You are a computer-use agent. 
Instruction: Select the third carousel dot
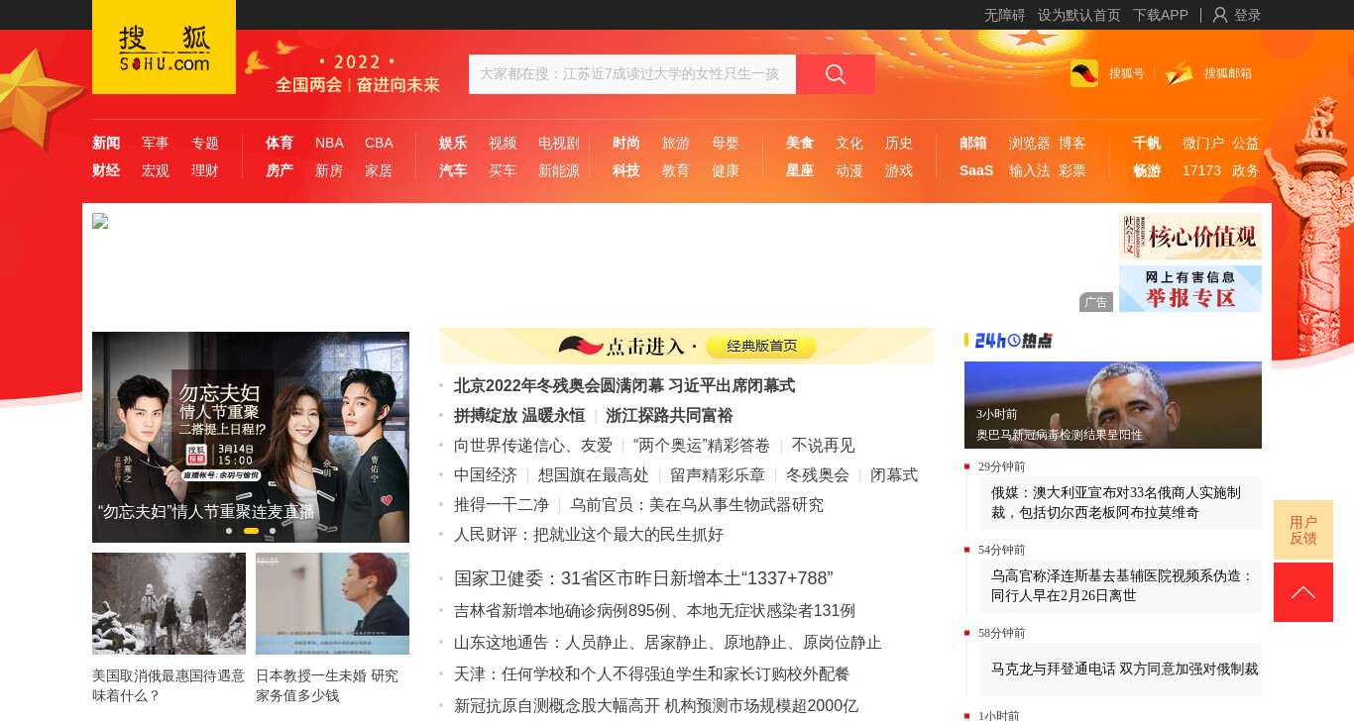pyautogui.click(x=273, y=531)
